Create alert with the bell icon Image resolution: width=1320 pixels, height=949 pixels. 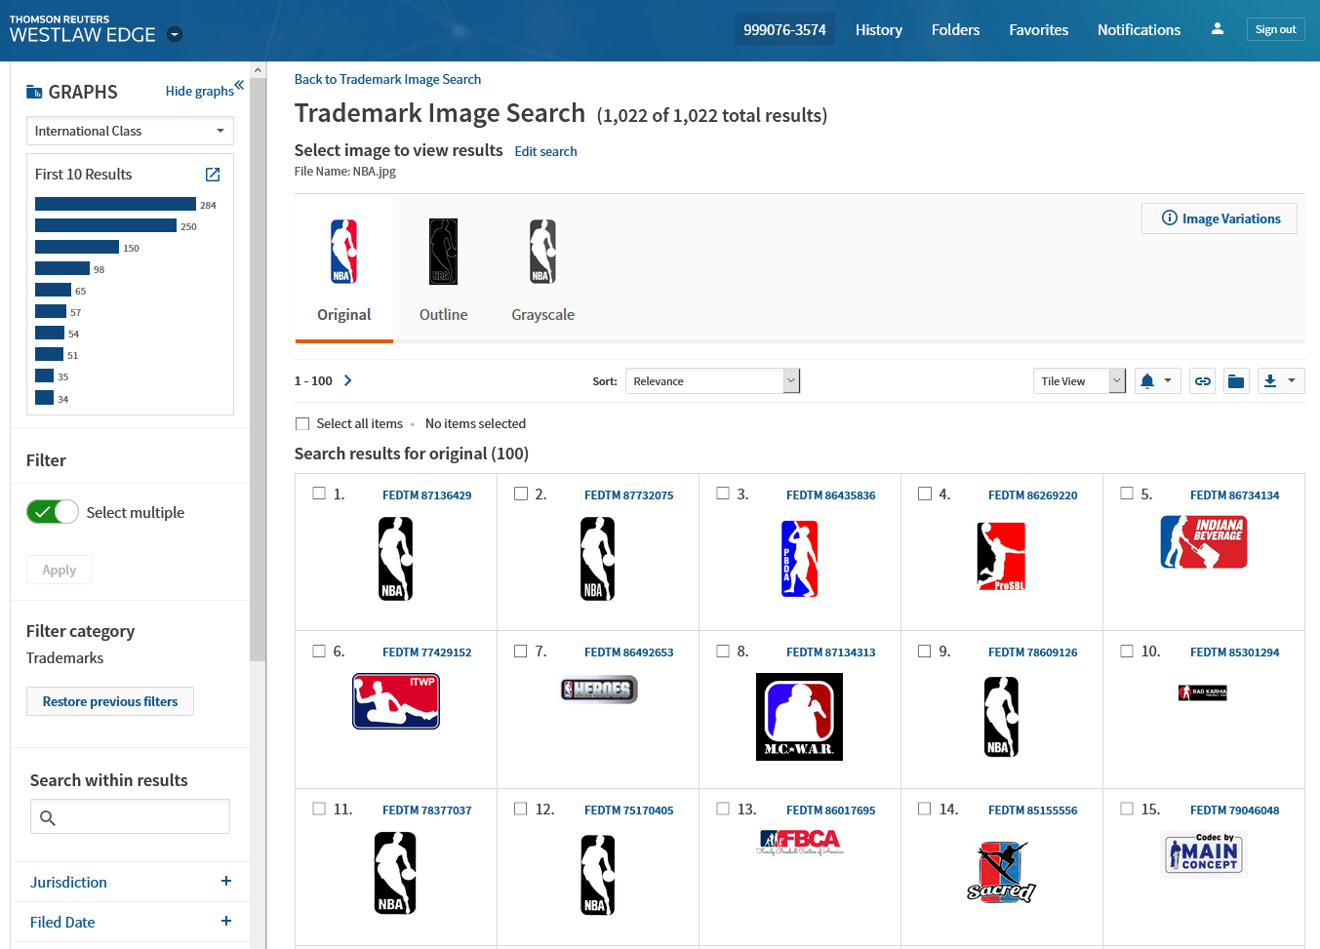(x=1147, y=381)
